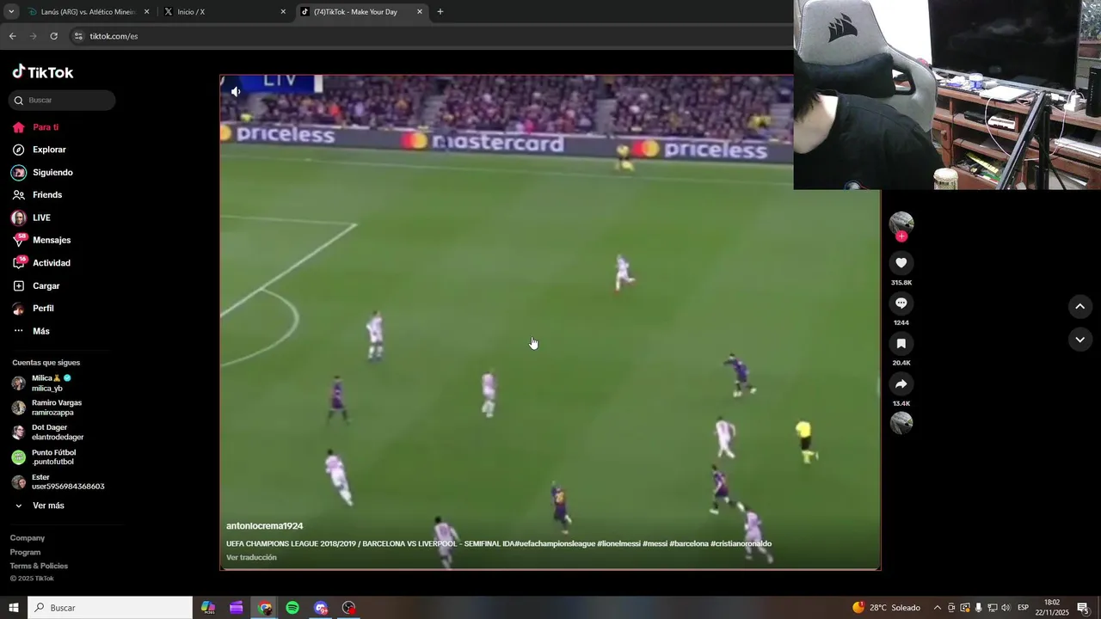Open Para ti home feed
This screenshot has width=1101, height=619.
(35, 127)
